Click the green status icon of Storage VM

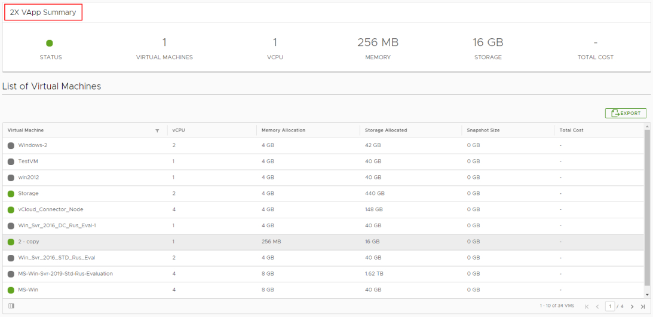pos(11,194)
